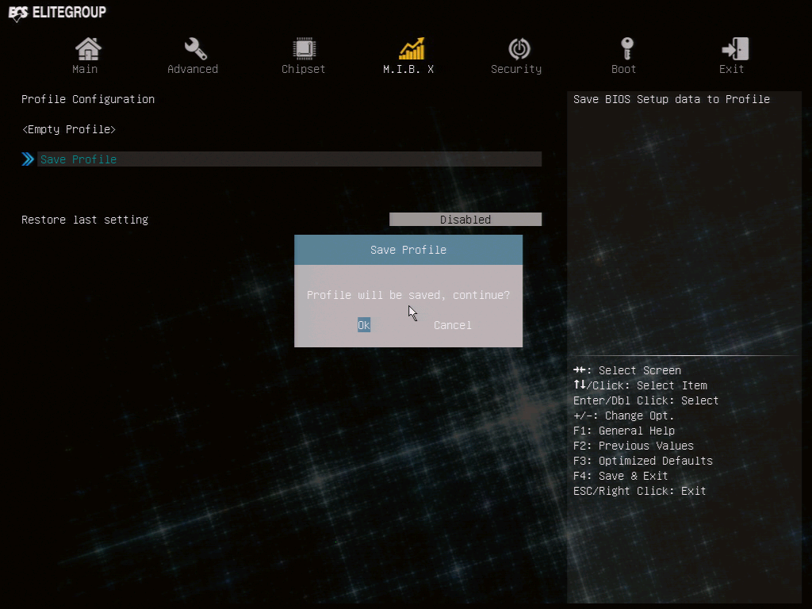
Task: Click the M.I.B. X chart icon
Action: (412, 48)
